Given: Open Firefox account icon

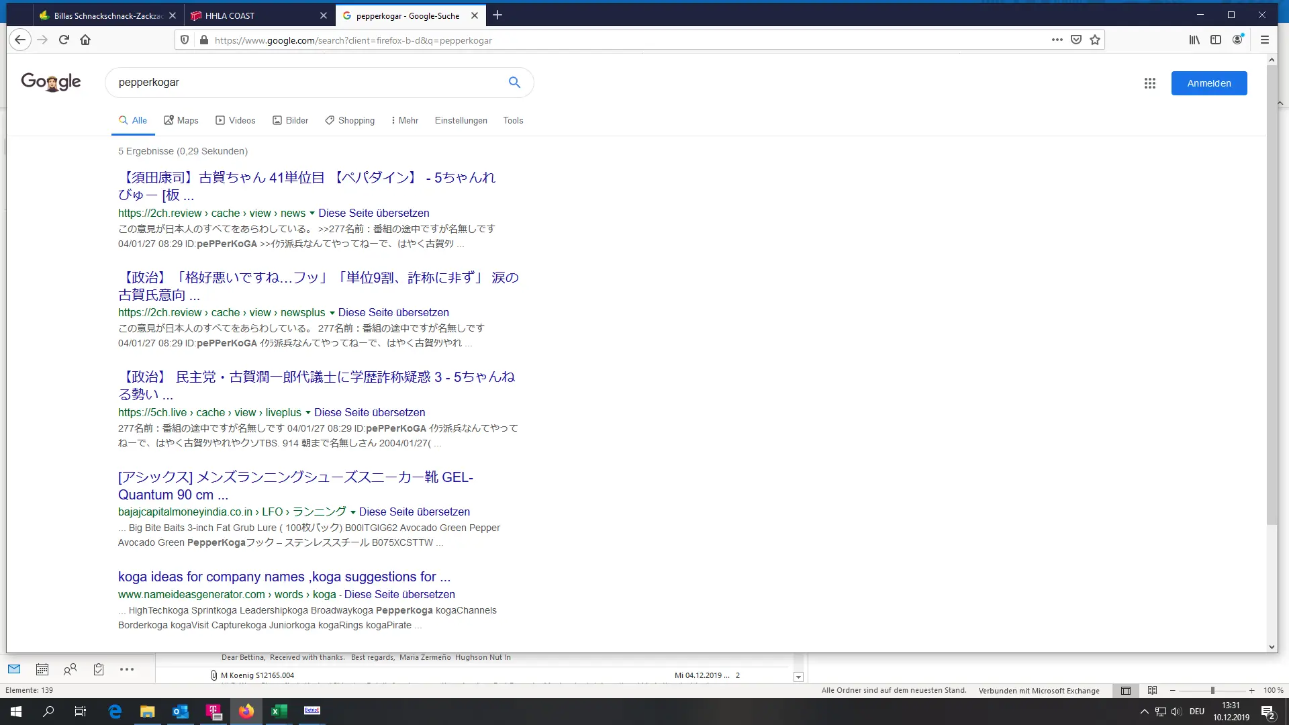Looking at the screenshot, I should click(x=1237, y=40).
